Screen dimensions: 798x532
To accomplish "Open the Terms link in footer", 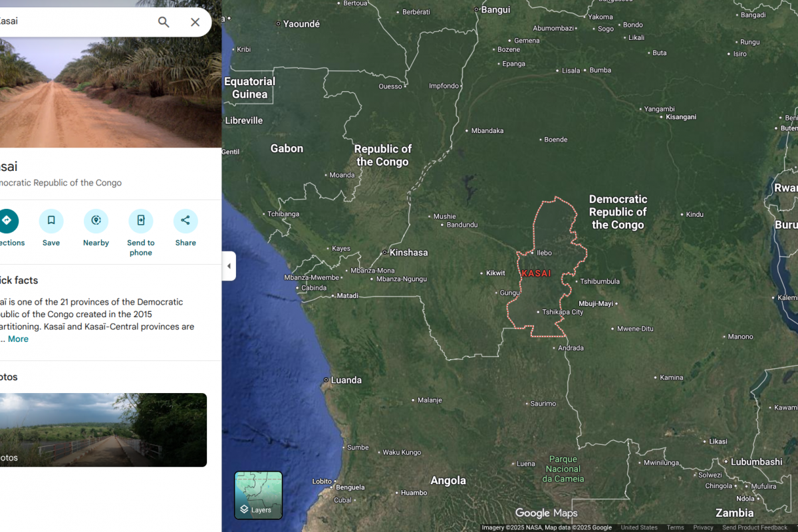I will tap(675, 527).
